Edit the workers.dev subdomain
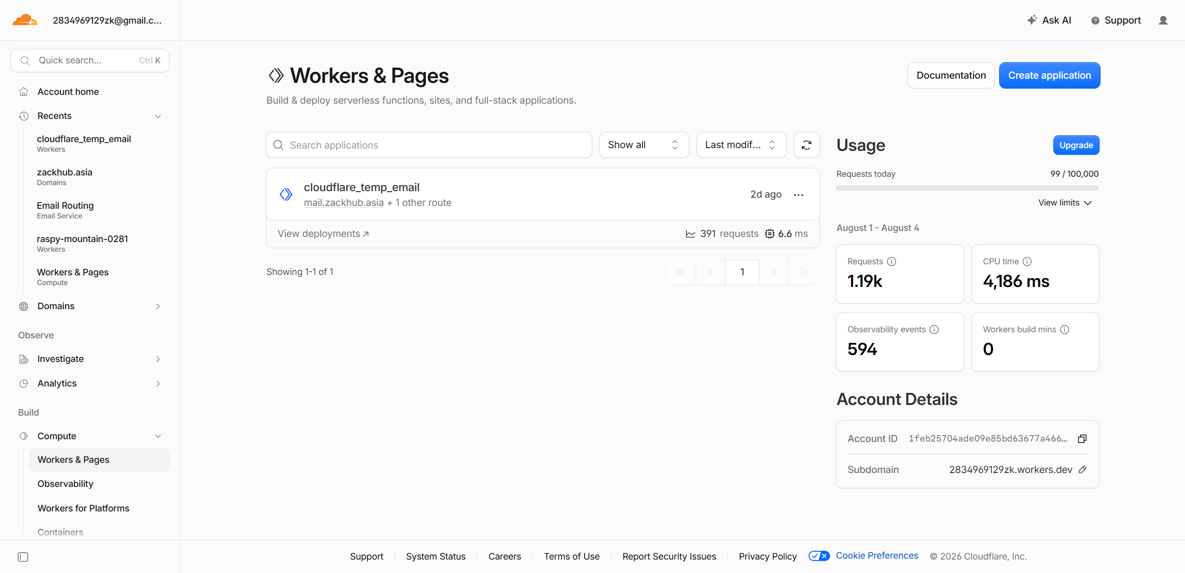The height and width of the screenshot is (573, 1185). click(1082, 469)
